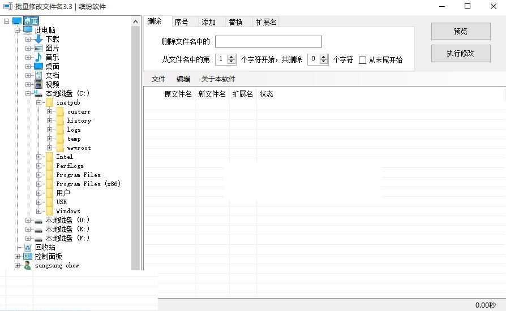The height and width of the screenshot is (311, 506).
Task: Select the temp folder in tree
Action: (74, 139)
